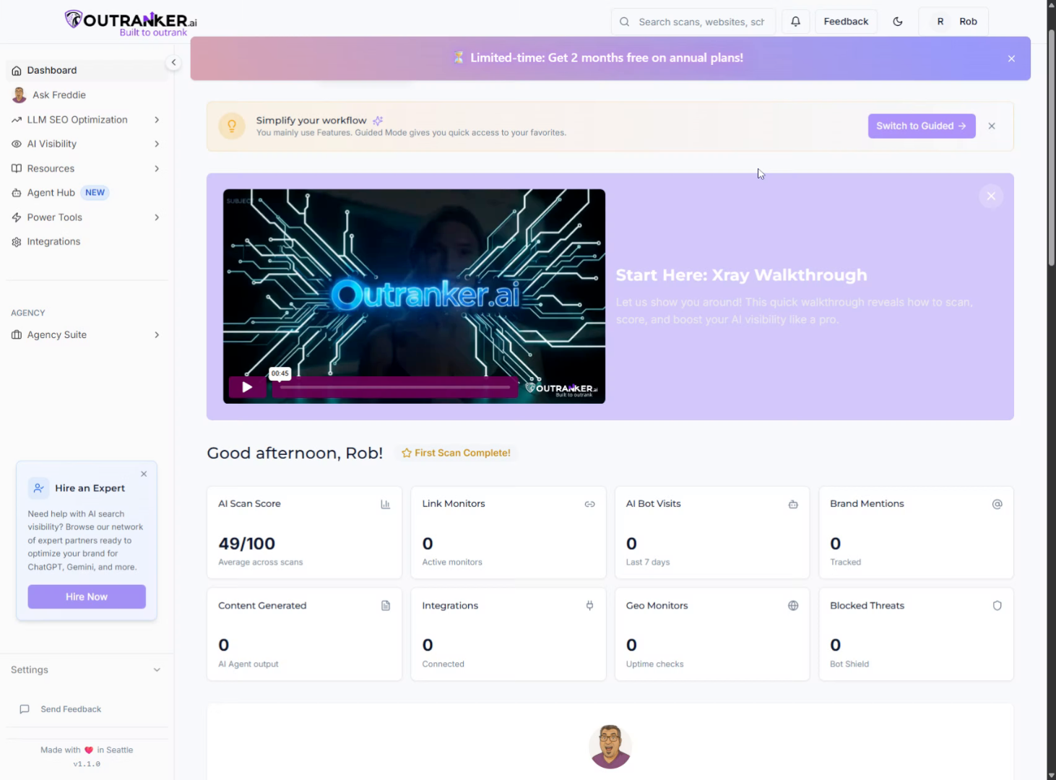Expand the AI Visibility chevron

click(x=157, y=144)
